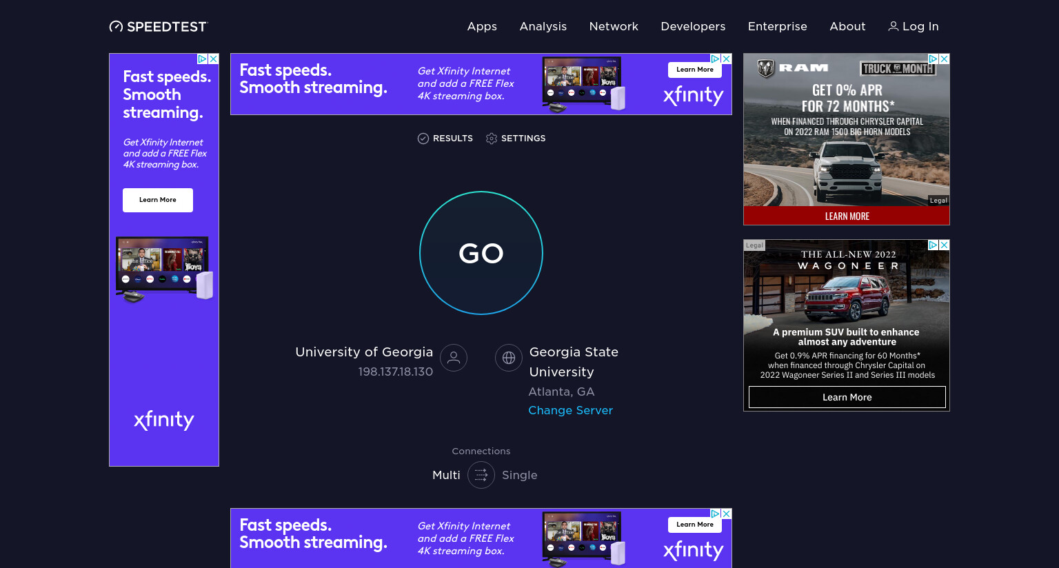Click AdChoices icon on RAM ad
The height and width of the screenshot is (568, 1059).
933,59
